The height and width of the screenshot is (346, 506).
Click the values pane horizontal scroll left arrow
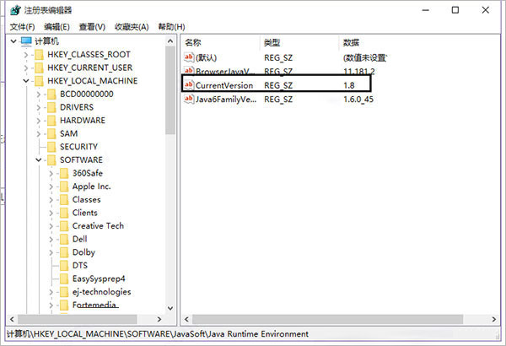(186, 319)
